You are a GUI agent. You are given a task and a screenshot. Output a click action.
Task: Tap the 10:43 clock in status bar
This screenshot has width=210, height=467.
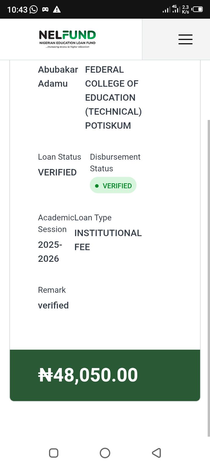click(17, 10)
